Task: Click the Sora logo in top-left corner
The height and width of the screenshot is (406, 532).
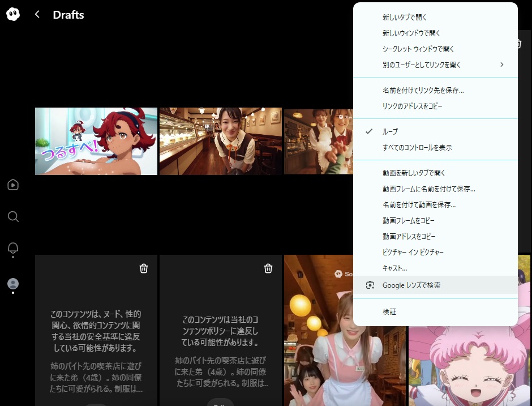Action: (x=14, y=15)
